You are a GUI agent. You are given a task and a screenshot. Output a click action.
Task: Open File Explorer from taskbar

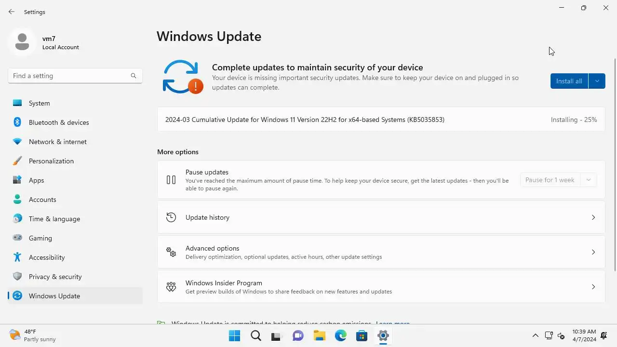(319, 336)
